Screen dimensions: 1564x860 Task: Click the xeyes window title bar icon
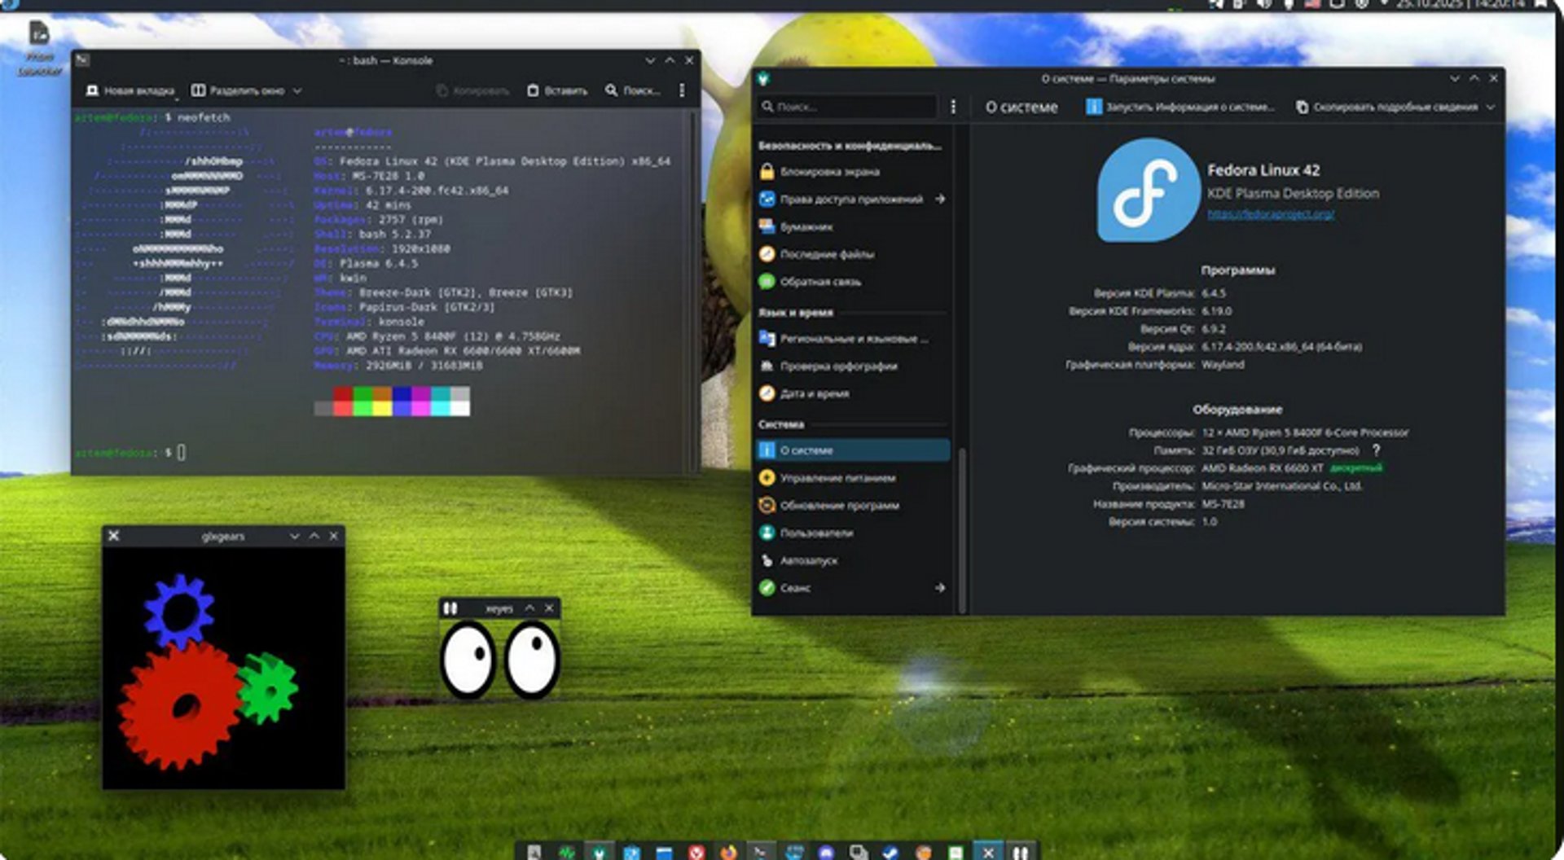tap(450, 608)
